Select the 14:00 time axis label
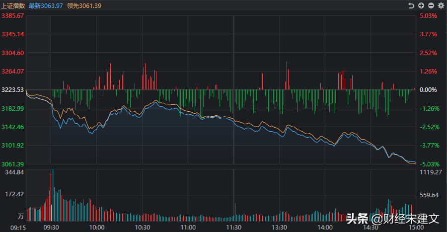447x232 pixels. tap(325, 227)
